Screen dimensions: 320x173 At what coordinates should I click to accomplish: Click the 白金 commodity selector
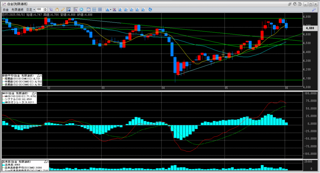pyautogui.click(x=6, y=10)
